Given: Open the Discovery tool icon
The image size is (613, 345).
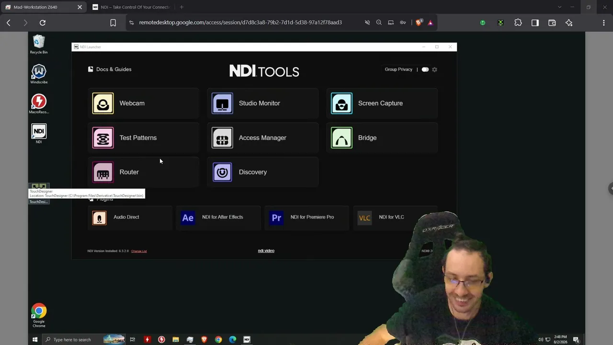Looking at the screenshot, I should [222, 172].
